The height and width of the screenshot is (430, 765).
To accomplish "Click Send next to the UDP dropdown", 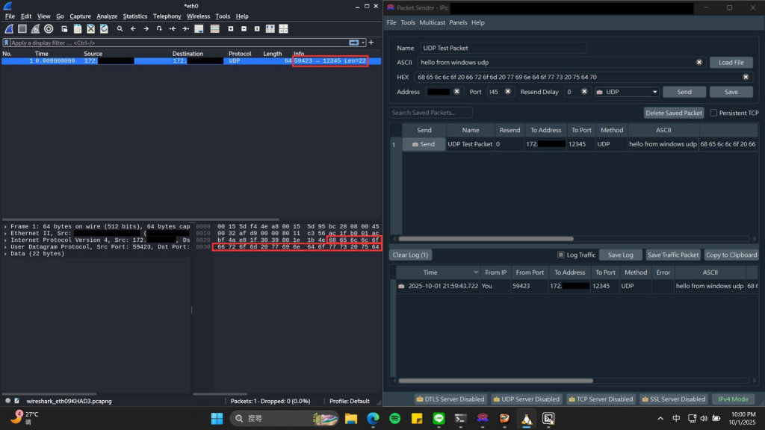I will [x=684, y=92].
